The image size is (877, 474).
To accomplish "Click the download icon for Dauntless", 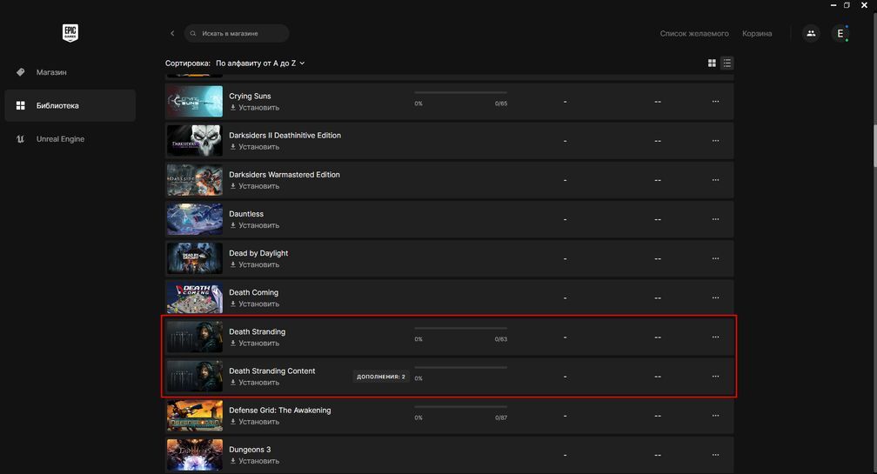I will 233,225.
